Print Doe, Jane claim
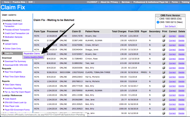Viewport: 190px width, 117px height. coord(164,100)
